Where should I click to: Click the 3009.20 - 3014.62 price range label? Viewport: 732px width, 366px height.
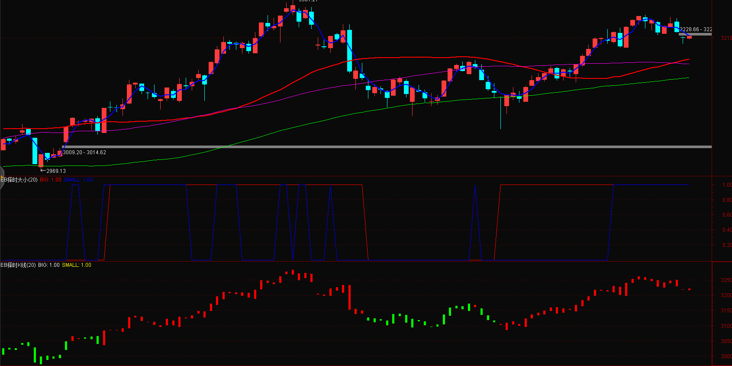[x=84, y=152]
